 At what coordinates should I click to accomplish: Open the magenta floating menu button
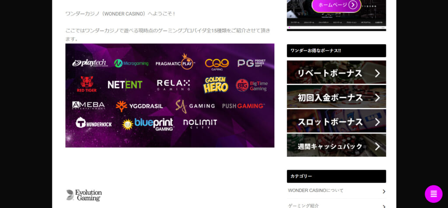(434, 194)
